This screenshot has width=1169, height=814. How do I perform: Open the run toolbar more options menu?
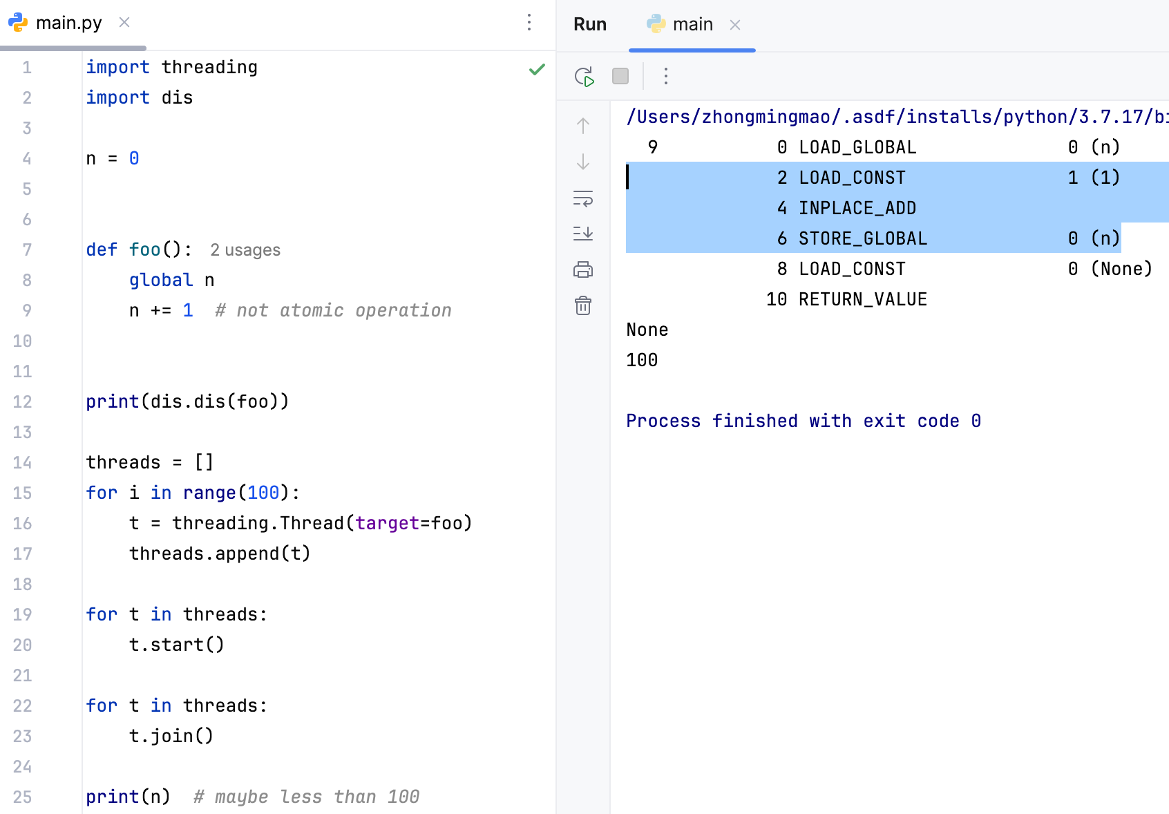(665, 76)
